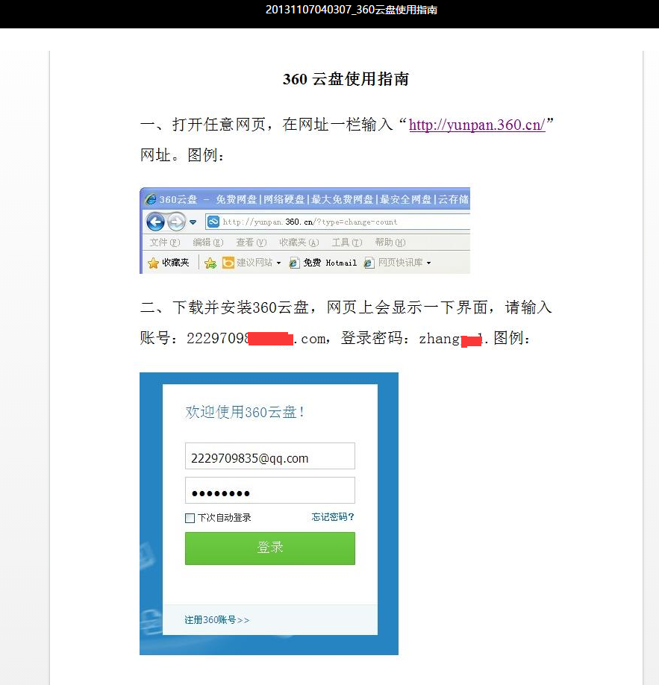Click the account email input field
The height and width of the screenshot is (685, 659).
[x=270, y=456]
